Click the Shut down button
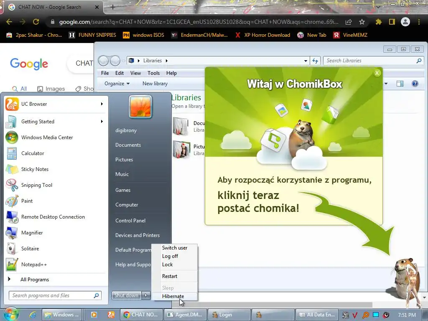Viewport: 428px width, 321px height. tap(126, 296)
